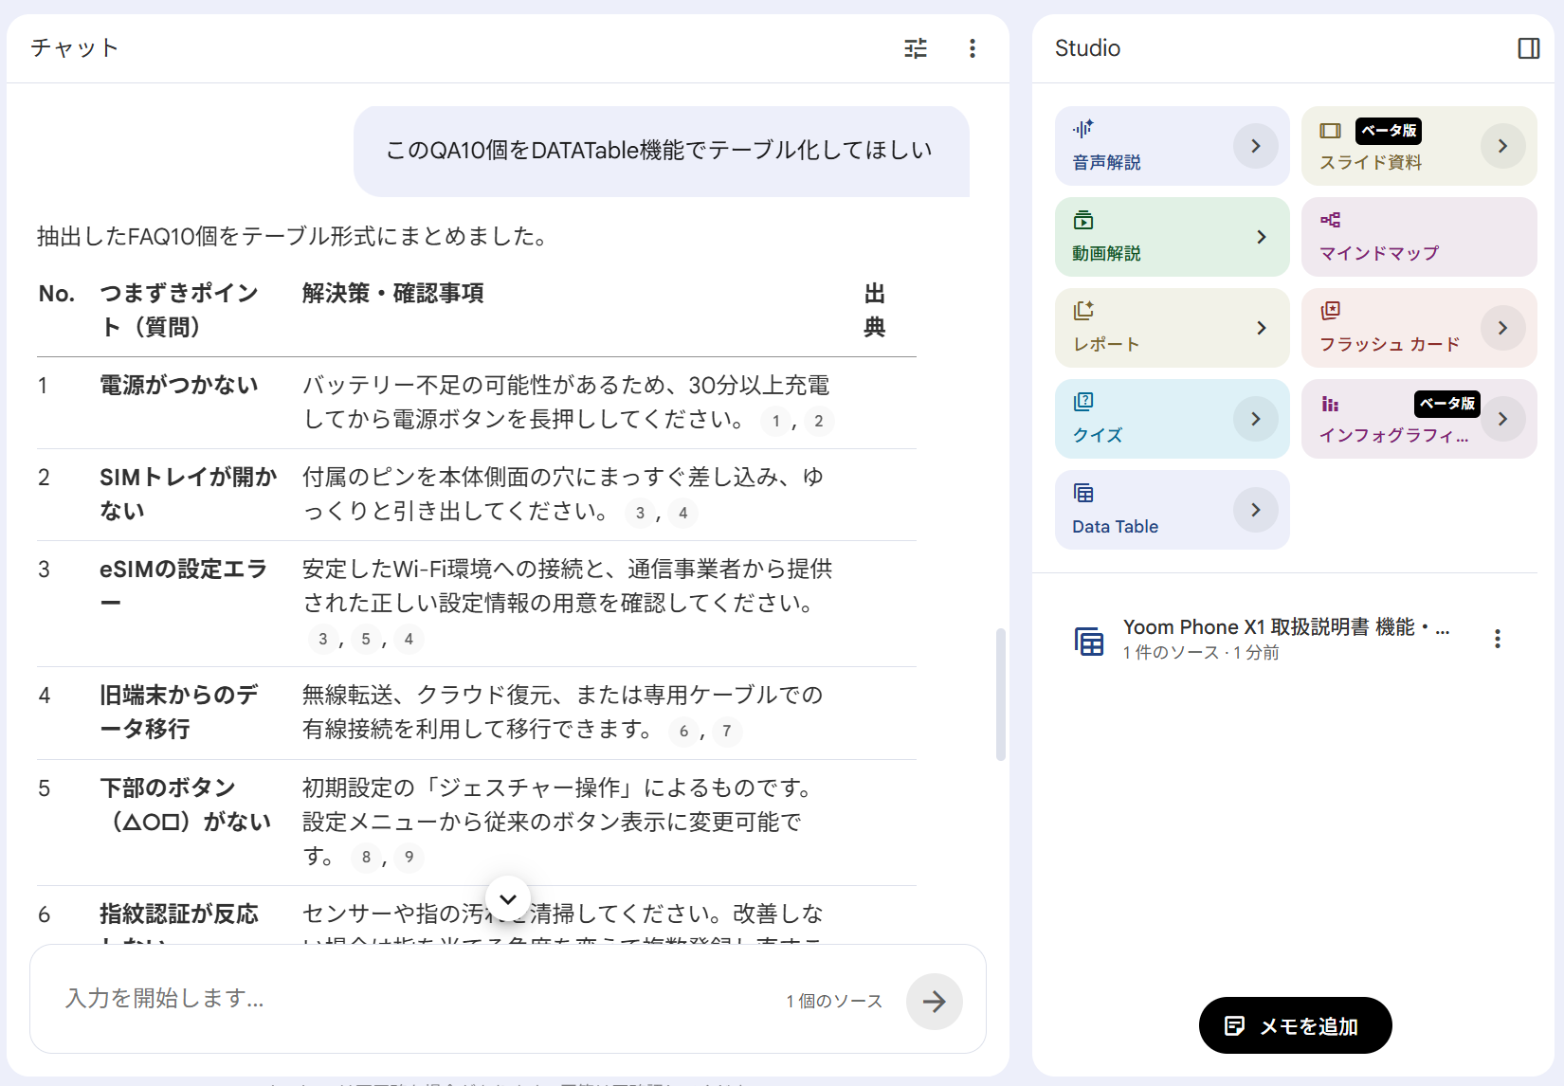Open more options for Yoom Phone X1 note
The image size is (1564, 1086).
tap(1498, 639)
